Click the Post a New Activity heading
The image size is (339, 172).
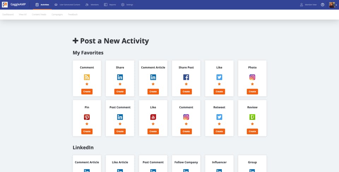pos(111,41)
